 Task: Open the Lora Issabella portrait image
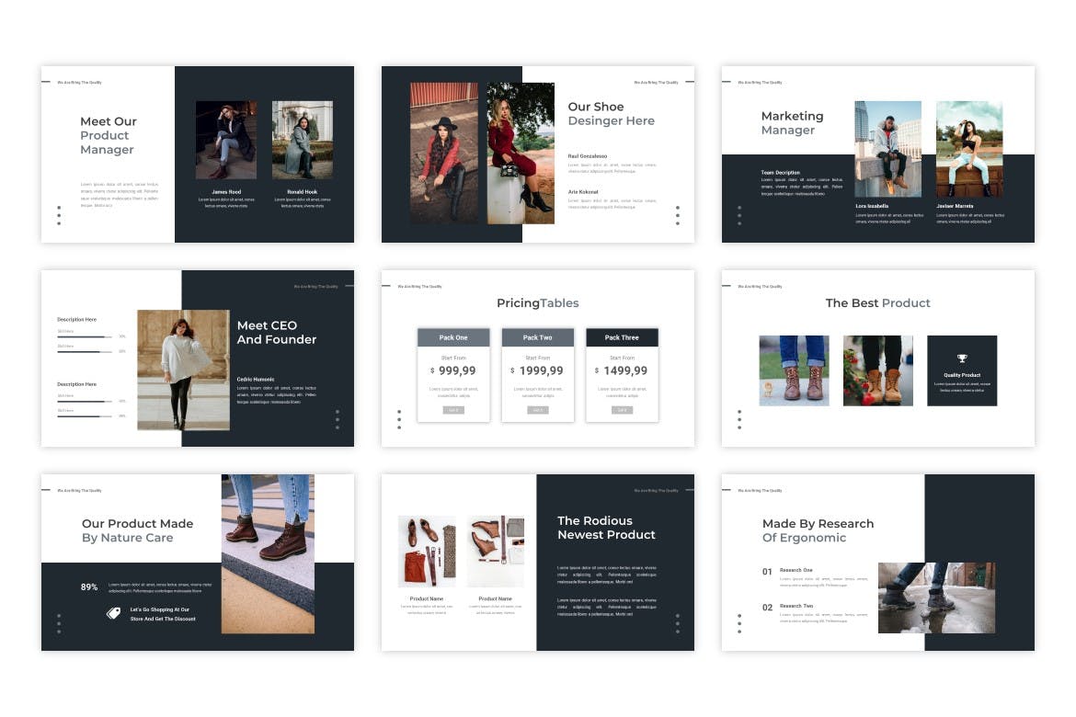[887, 149]
